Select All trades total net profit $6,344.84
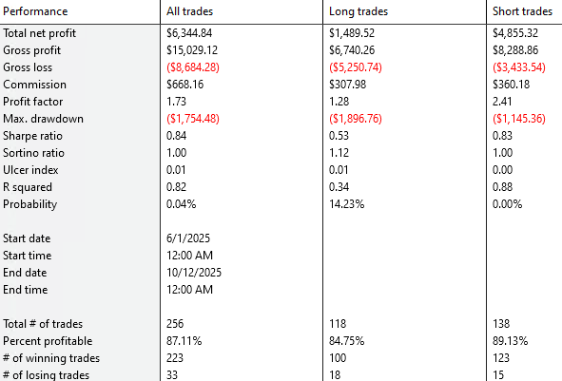 [x=189, y=33]
